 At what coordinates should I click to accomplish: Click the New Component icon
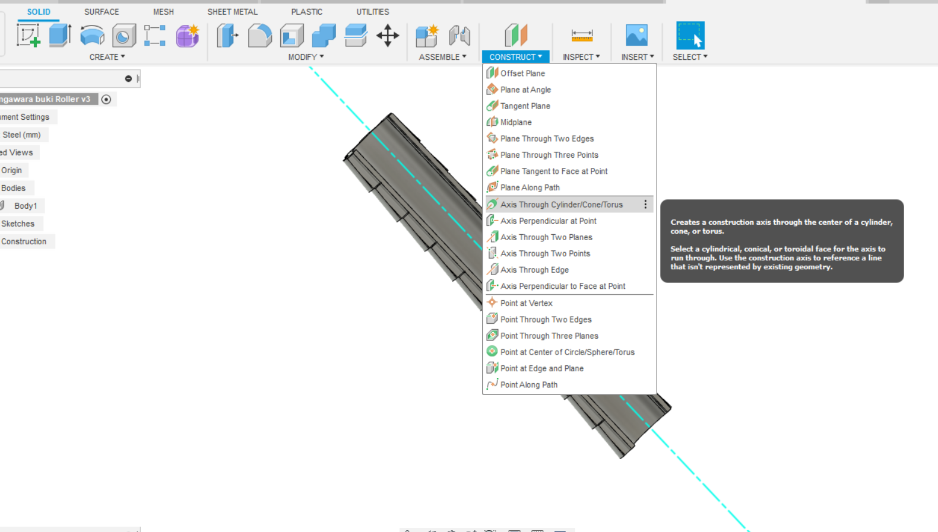pos(427,36)
